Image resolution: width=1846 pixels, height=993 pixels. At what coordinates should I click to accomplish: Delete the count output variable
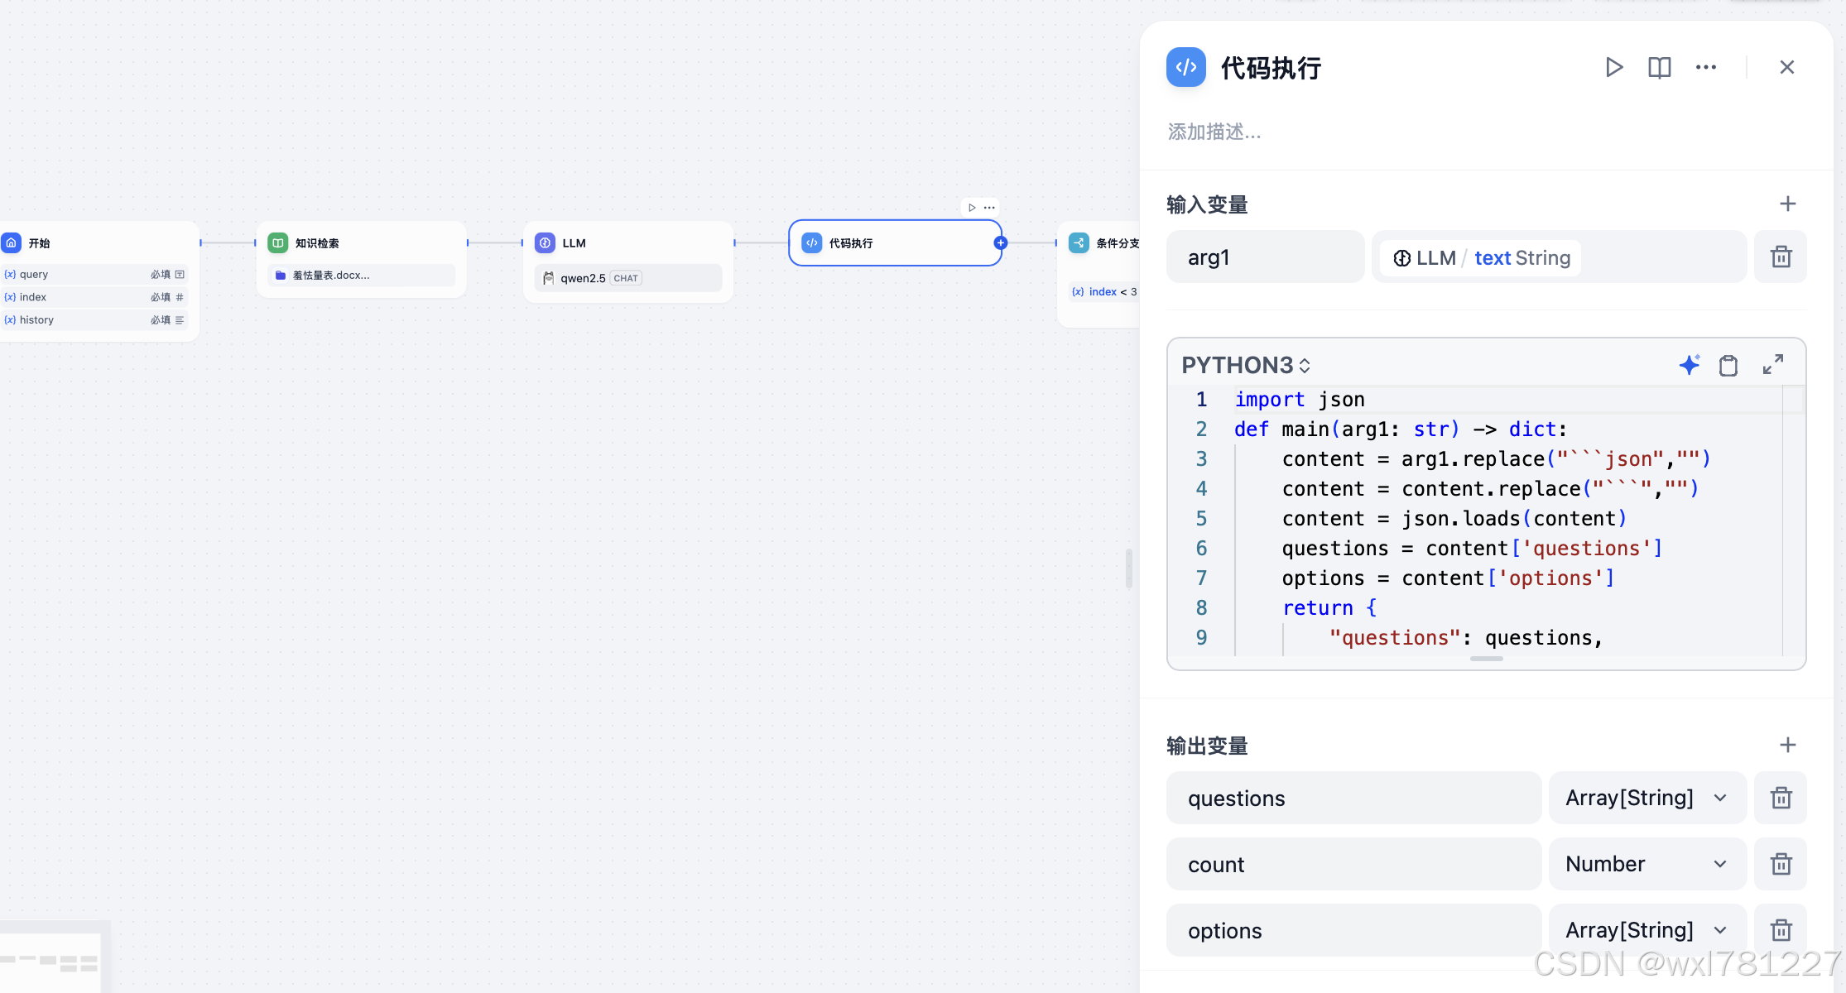(1781, 864)
